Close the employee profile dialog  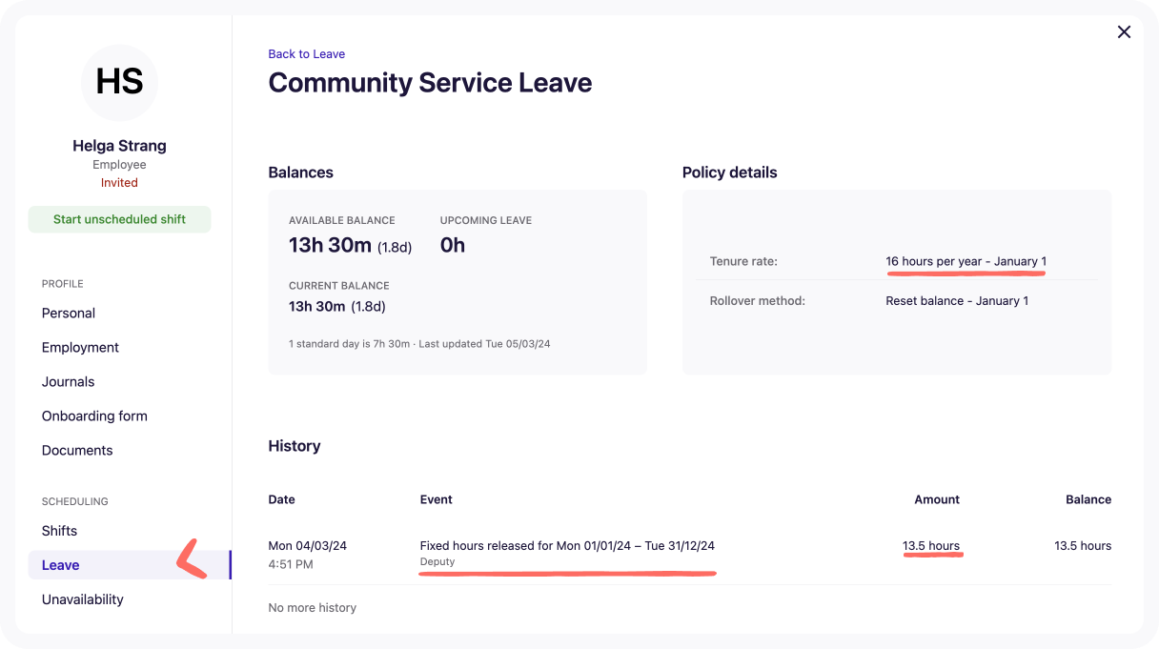[x=1124, y=32]
